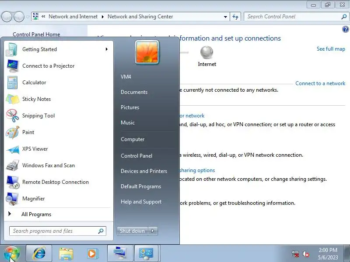Screen dimensions: 350x262
Task: Click the Refresh button in address bar
Action: 235,17
